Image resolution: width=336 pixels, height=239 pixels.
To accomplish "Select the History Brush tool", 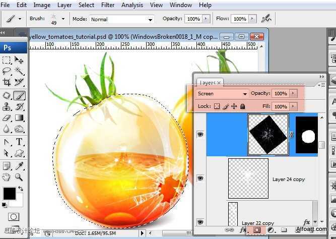I will (19, 106).
